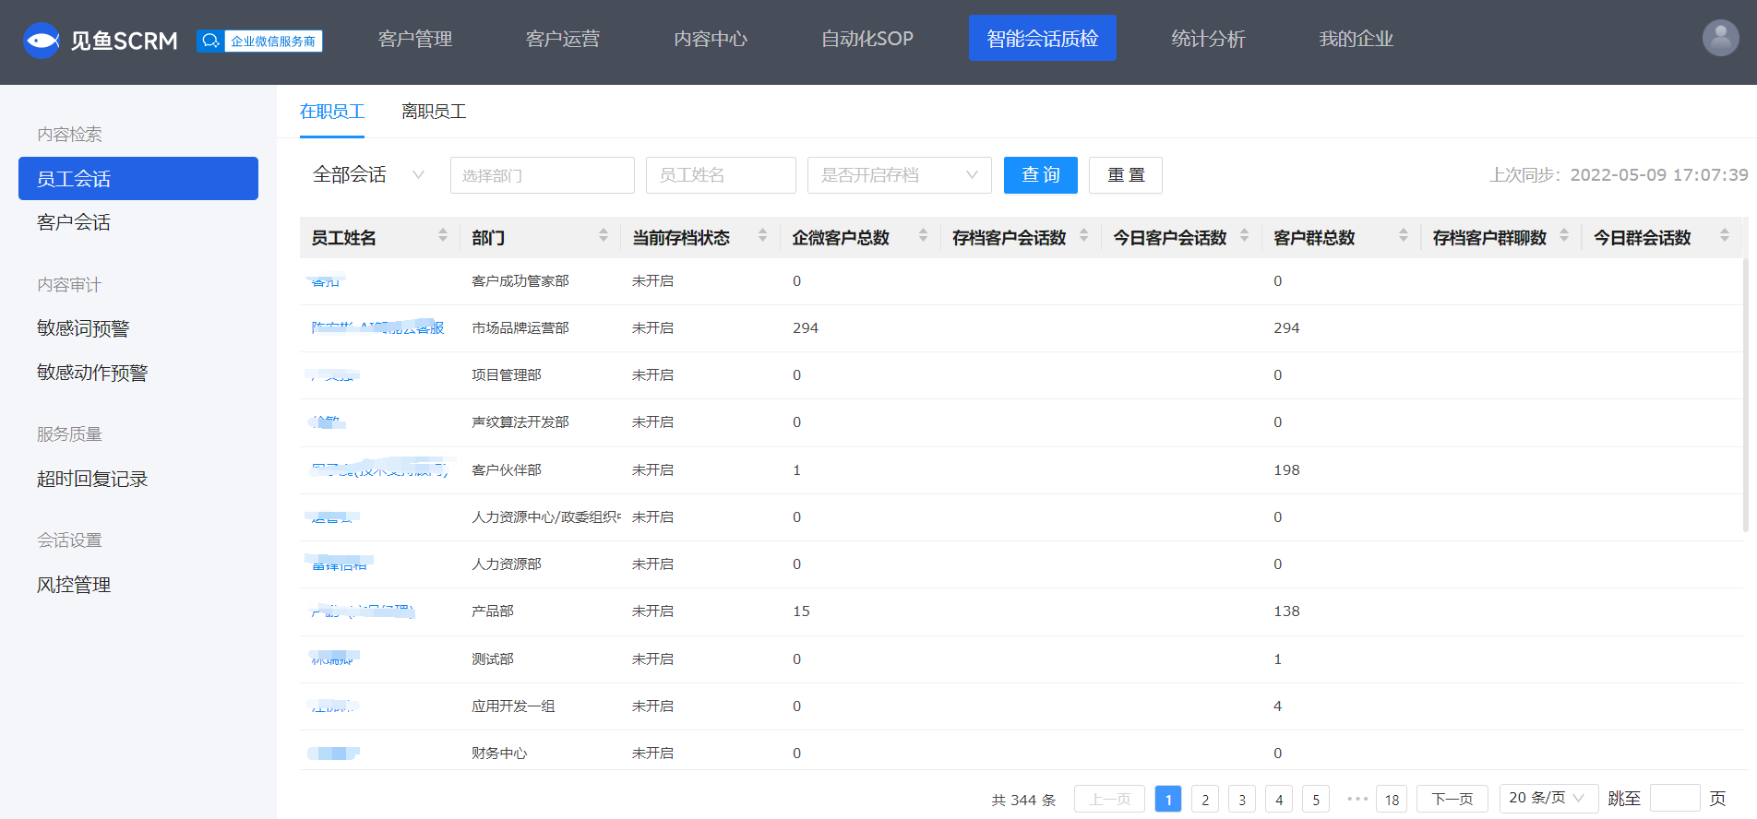
Task: Go to page 4
Action: [1279, 799]
